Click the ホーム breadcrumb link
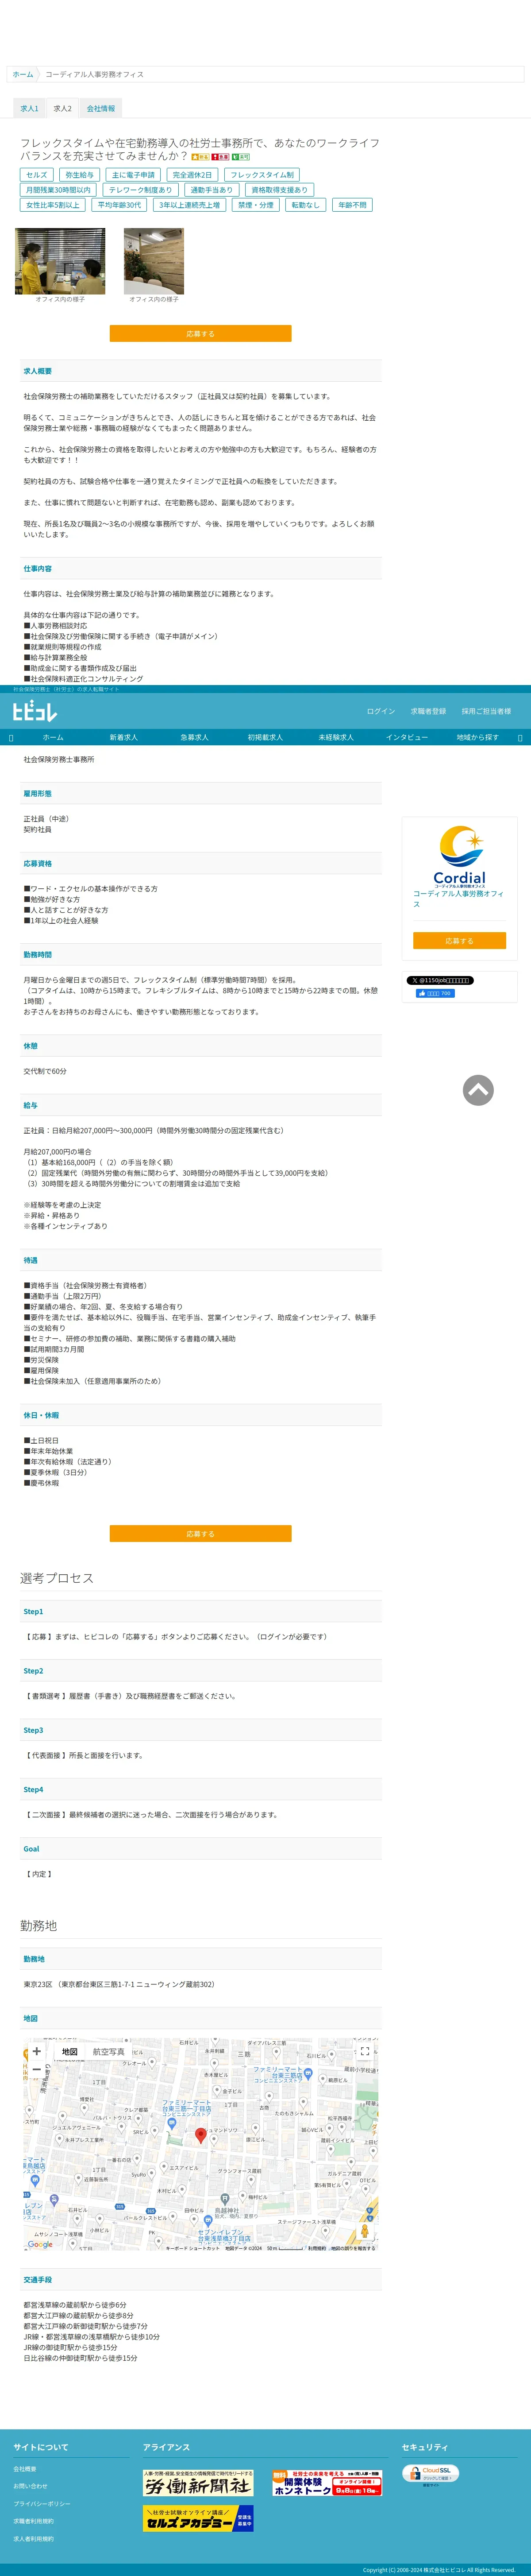The height and width of the screenshot is (2576, 531). [23, 74]
